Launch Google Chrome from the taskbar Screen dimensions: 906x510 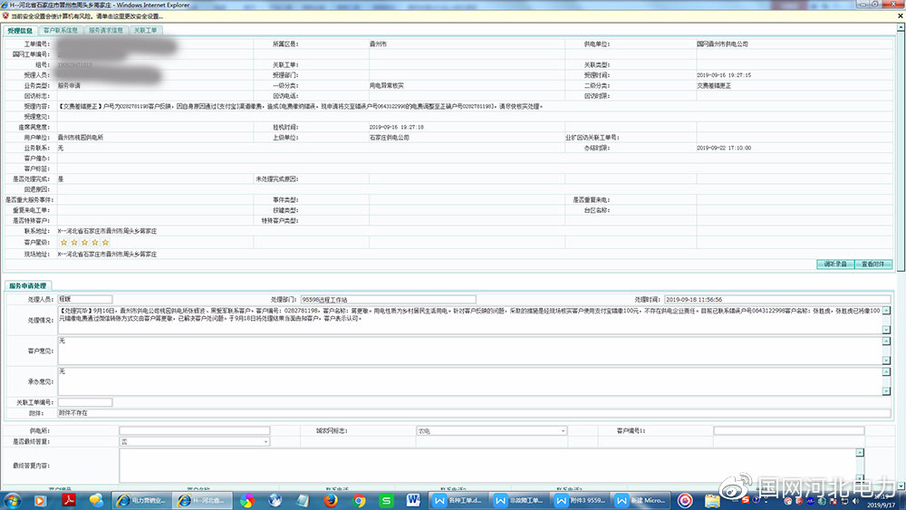pos(359,500)
